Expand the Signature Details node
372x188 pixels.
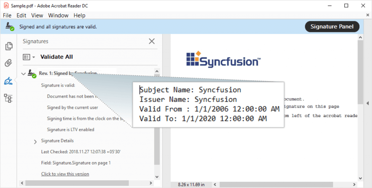point(35,142)
